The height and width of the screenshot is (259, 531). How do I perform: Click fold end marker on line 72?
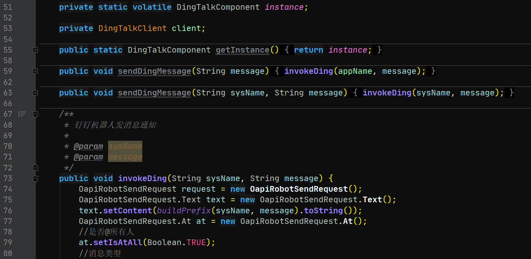coord(35,167)
